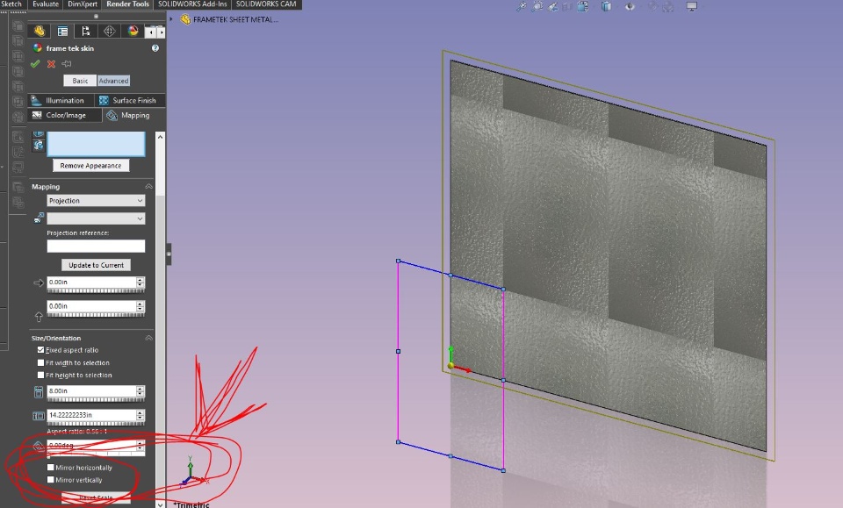Click the vertical location thumbwheel slider
The width and height of the screenshot is (843, 508).
tap(96, 315)
